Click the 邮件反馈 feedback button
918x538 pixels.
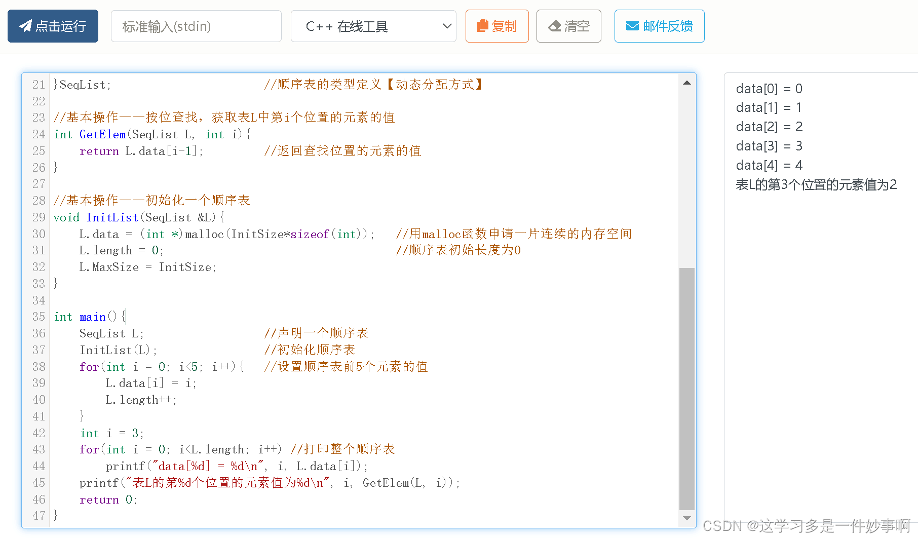click(659, 26)
